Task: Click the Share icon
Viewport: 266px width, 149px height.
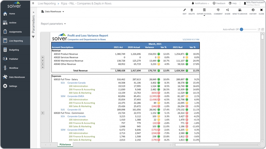Action: point(227,10)
